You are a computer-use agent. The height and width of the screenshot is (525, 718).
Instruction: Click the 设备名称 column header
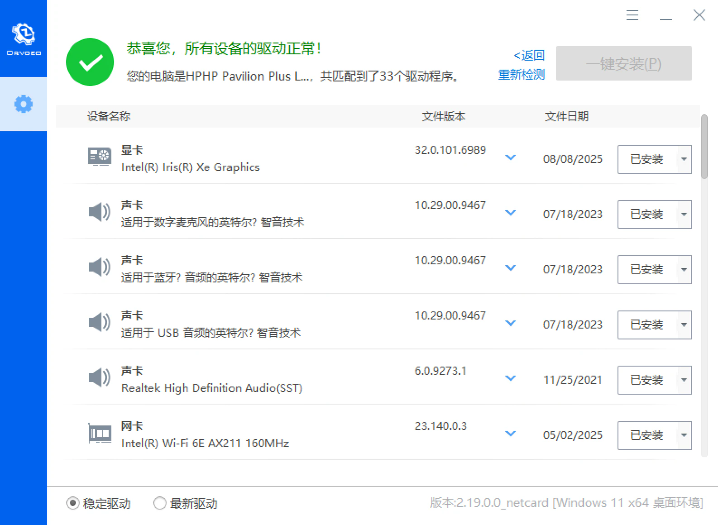[109, 116]
